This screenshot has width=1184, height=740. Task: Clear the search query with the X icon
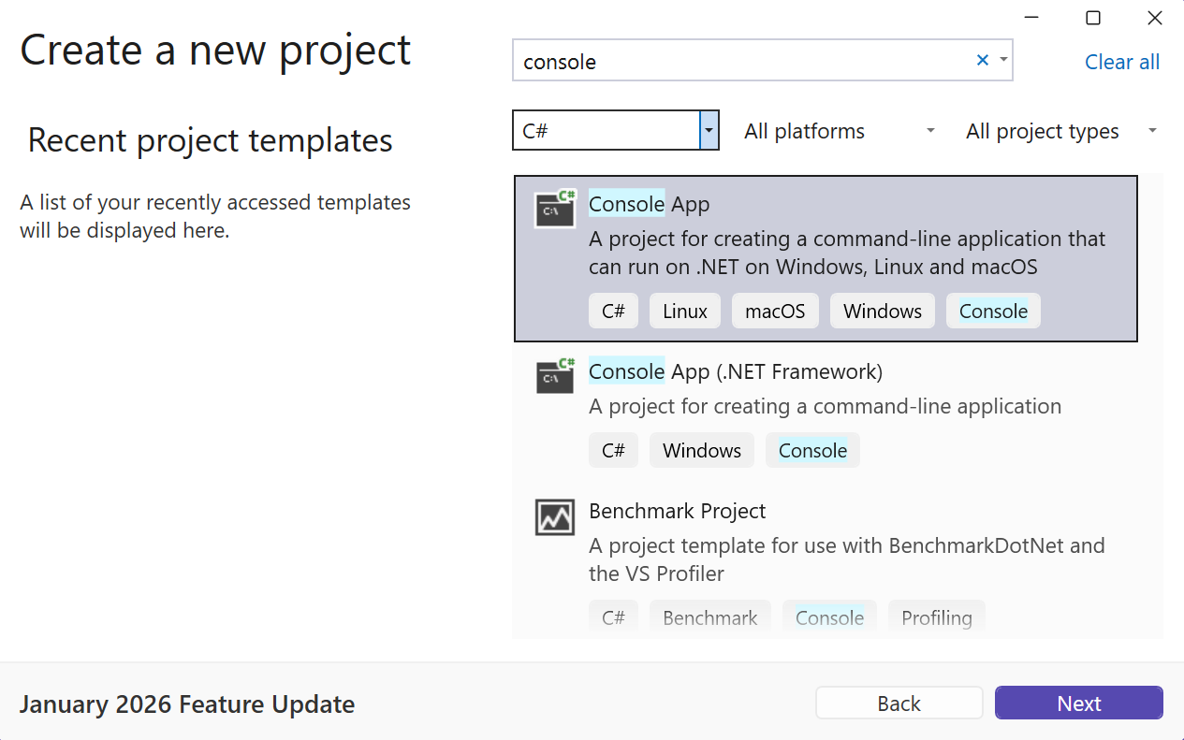coord(982,60)
